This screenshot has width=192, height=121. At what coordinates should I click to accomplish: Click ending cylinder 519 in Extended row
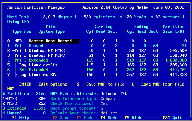(x=130, y=60)
